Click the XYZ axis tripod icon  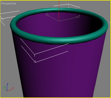(x=9, y=87)
